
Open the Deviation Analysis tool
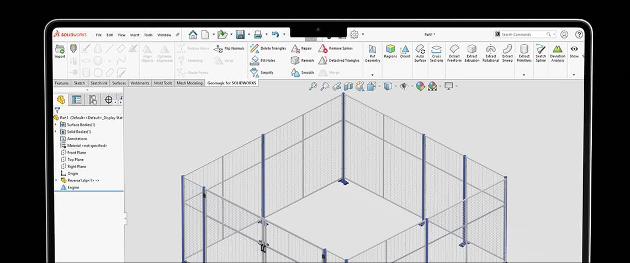pyautogui.click(x=557, y=53)
